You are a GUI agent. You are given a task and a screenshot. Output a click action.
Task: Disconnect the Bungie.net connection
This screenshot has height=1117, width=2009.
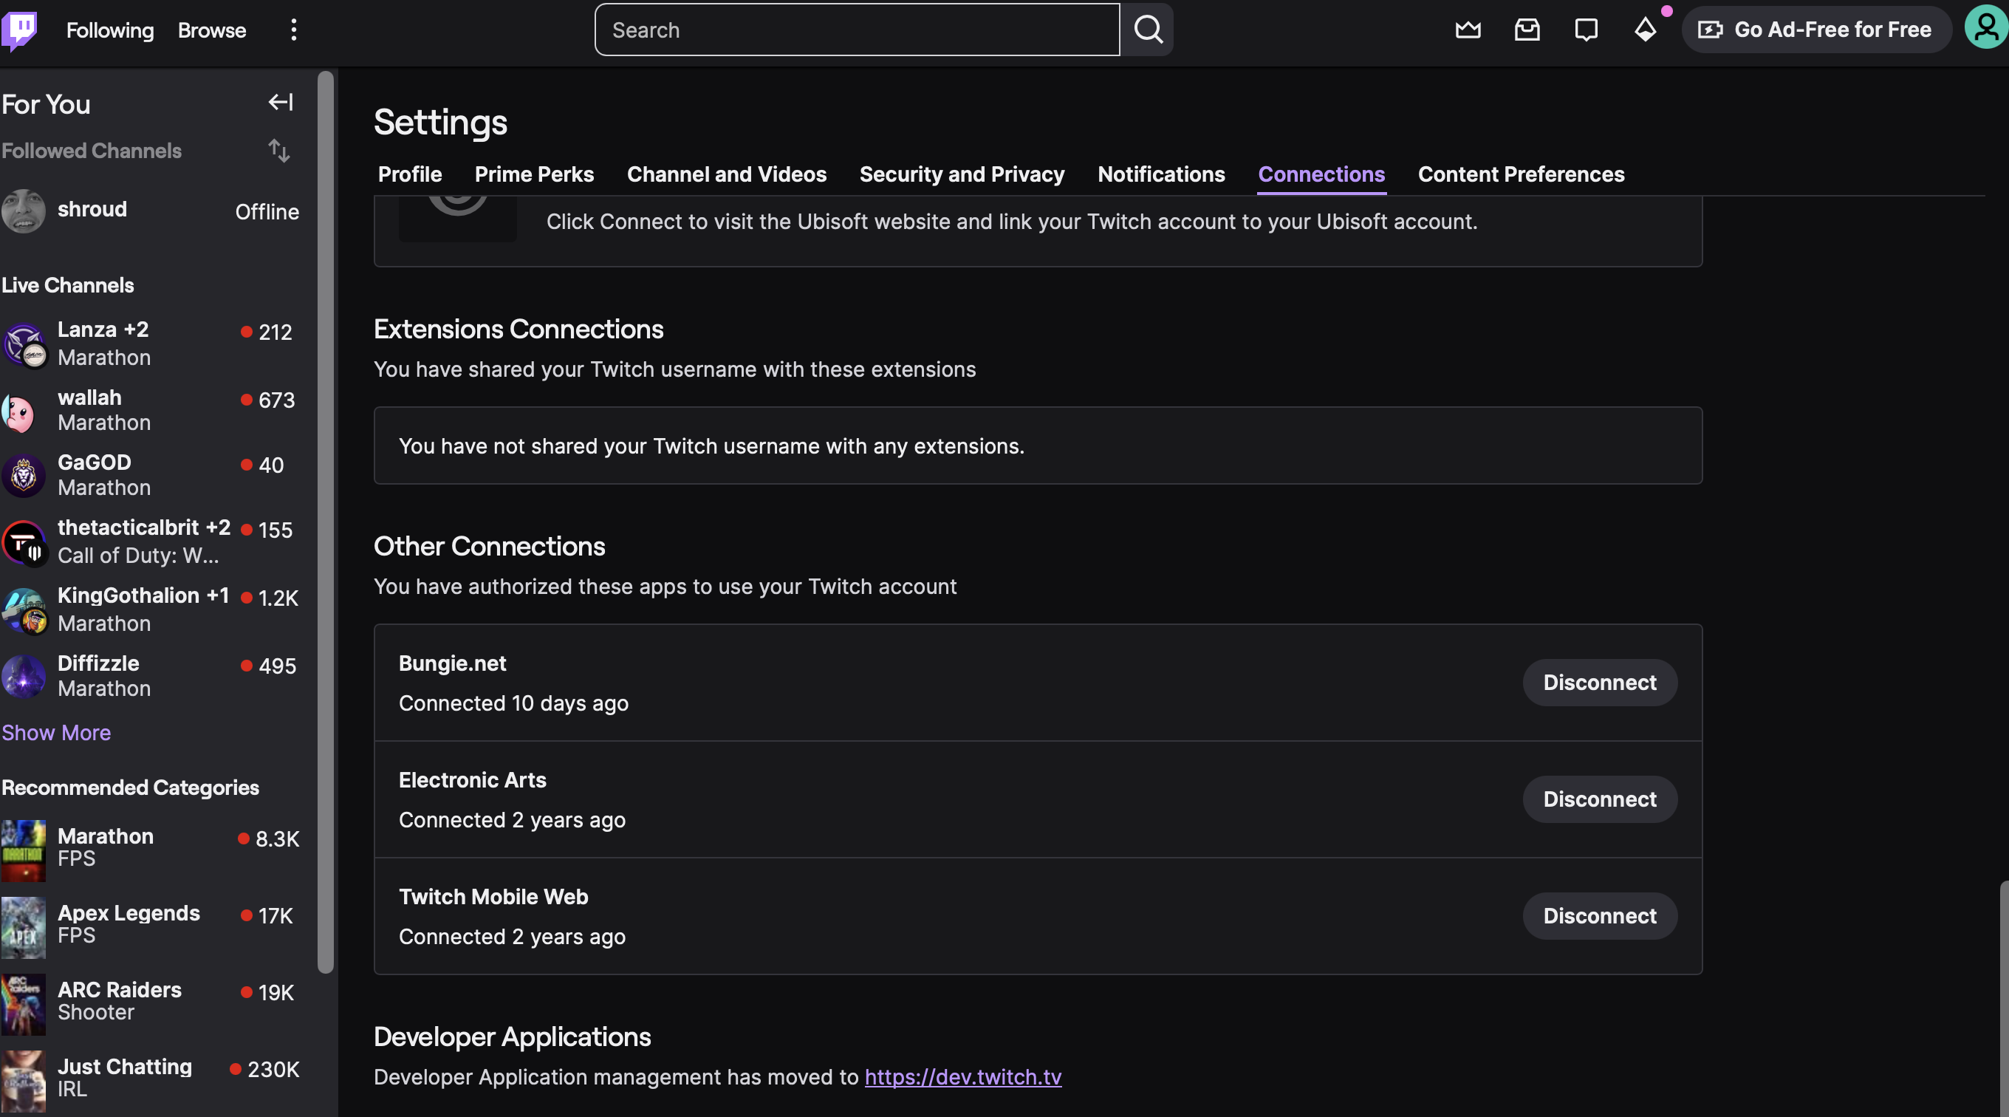pos(1599,683)
